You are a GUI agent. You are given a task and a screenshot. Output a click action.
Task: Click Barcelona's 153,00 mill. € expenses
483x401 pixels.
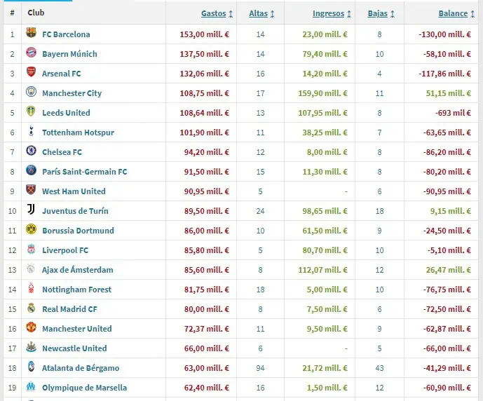click(x=204, y=34)
